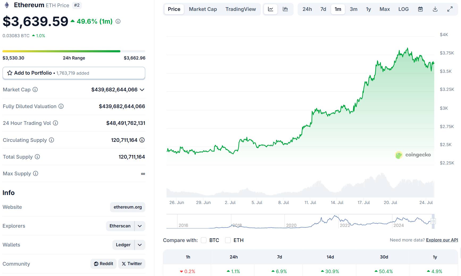Viewport: 461px width, 276px height.
Task: Choose the 24h time range
Action: point(307,9)
